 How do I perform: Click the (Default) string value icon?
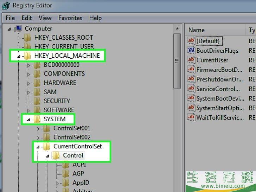191,41
